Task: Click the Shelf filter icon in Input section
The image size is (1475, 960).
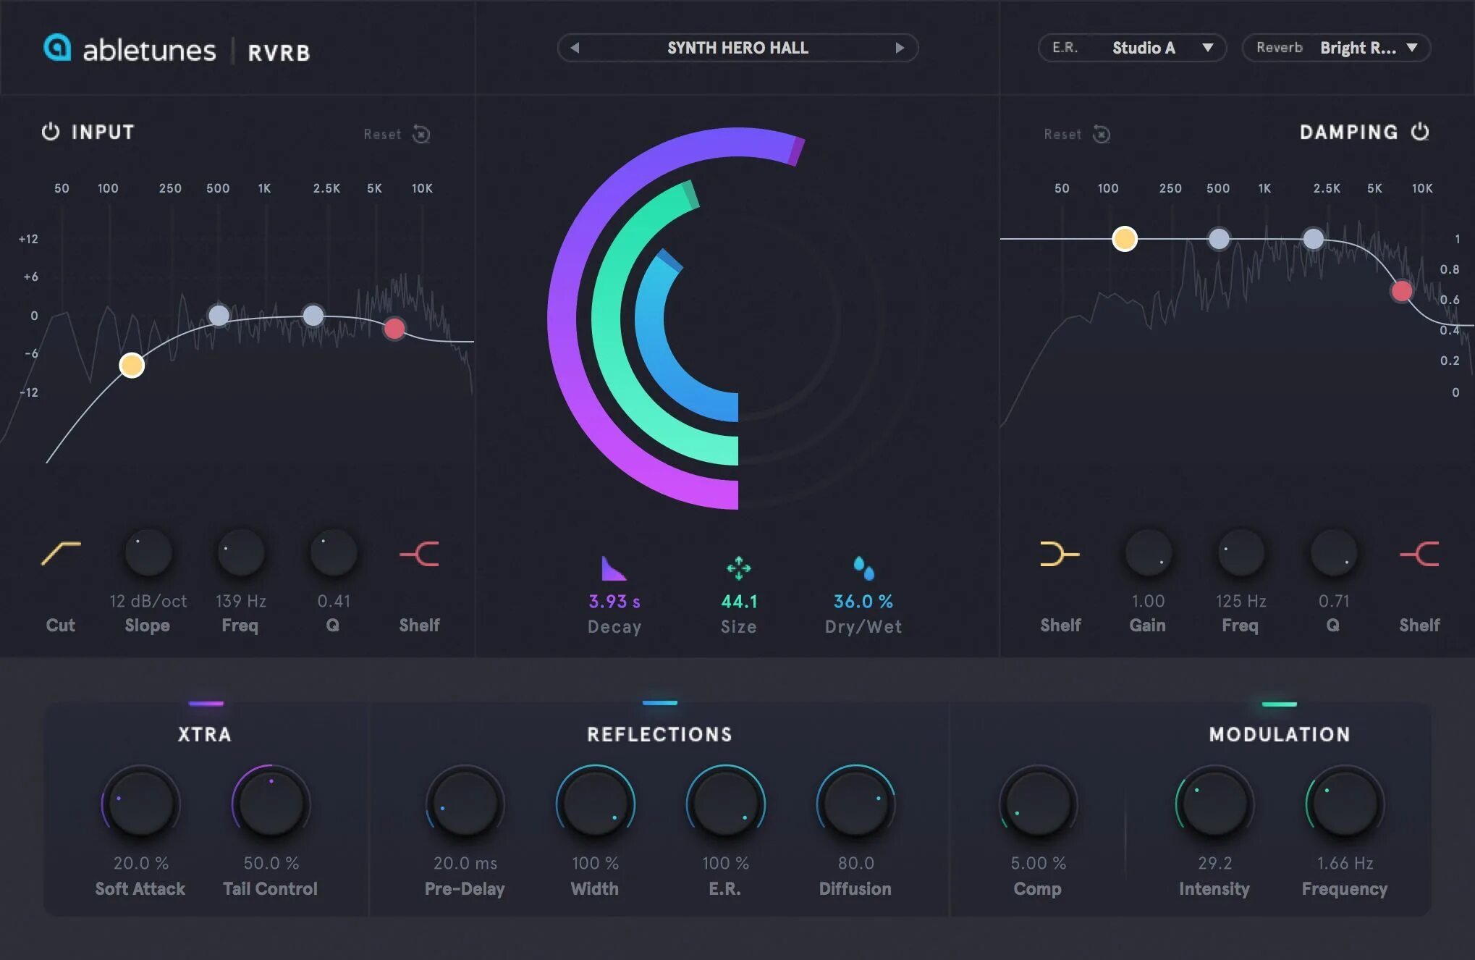Action: click(x=420, y=554)
